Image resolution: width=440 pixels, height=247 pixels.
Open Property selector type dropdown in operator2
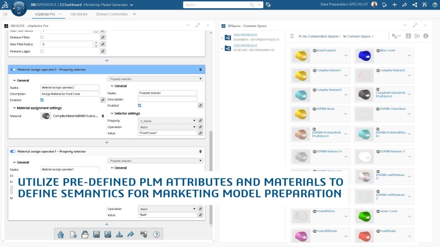click(155, 79)
